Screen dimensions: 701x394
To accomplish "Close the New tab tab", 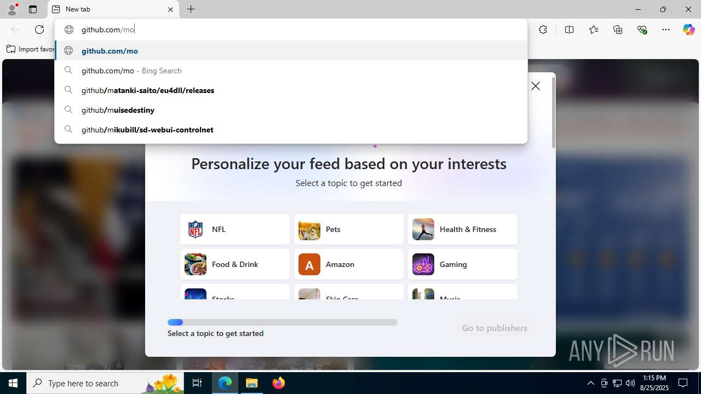I will point(170,9).
